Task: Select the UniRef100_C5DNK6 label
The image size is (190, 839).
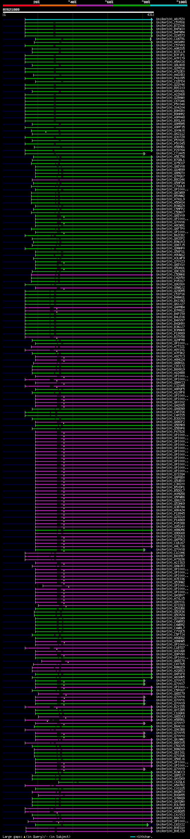Action: click(170, 275)
